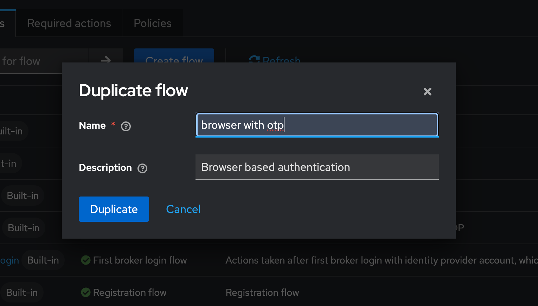The width and height of the screenshot is (538, 306).
Task: Open the help tooltip next to Name
Action: (x=126, y=126)
